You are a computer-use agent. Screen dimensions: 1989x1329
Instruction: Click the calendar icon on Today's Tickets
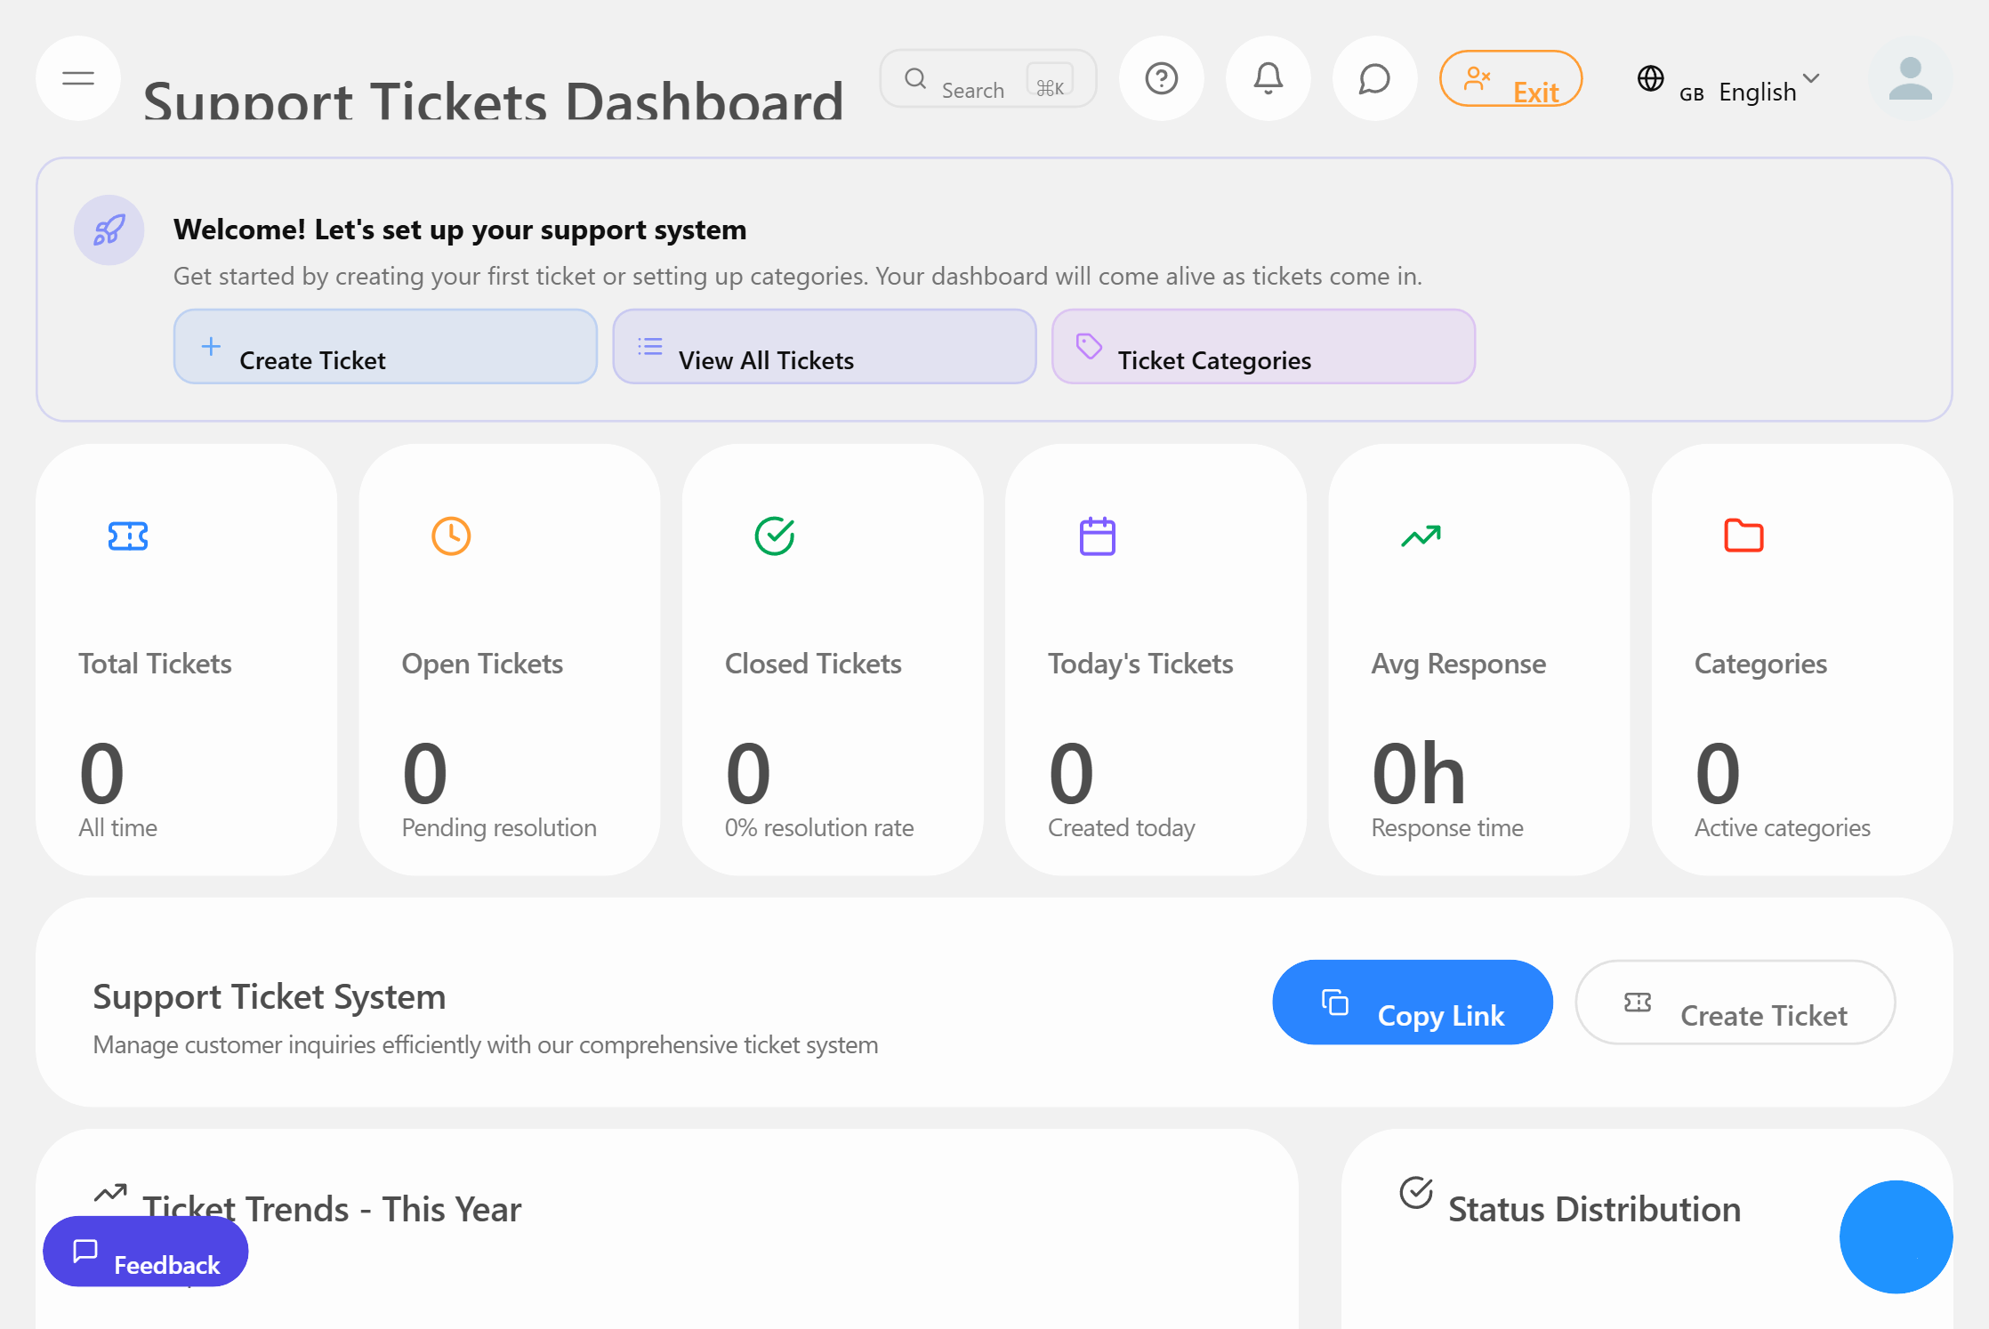(x=1098, y=536)
